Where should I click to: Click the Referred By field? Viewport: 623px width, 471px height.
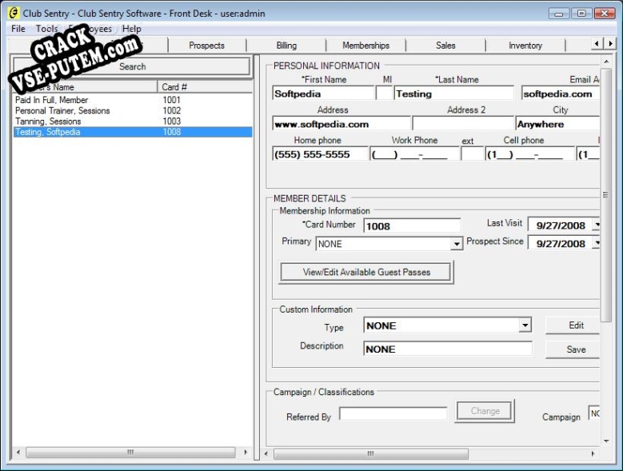coord(393,413)
